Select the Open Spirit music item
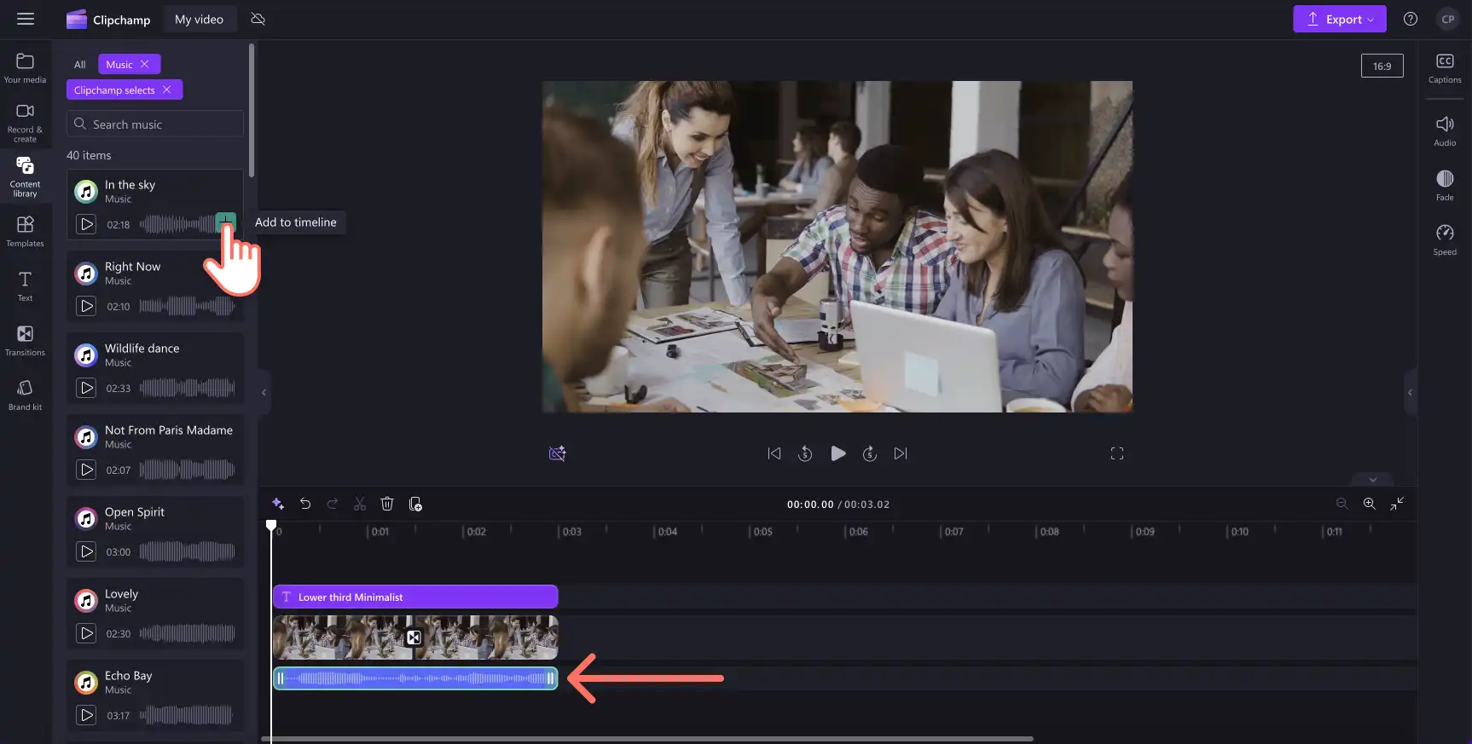The image size is (1472, 744). coord(155,531)
